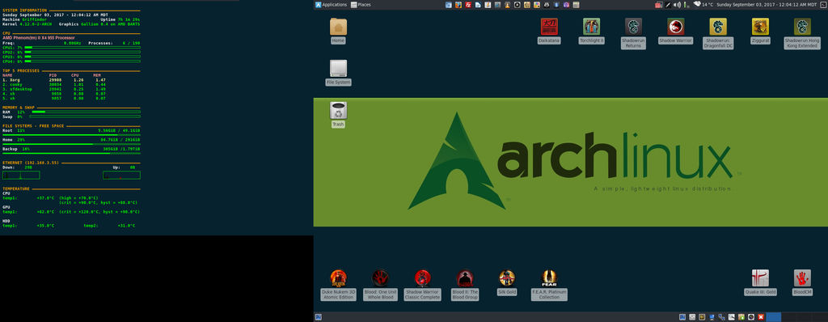
Task: Select F.E.A.R. Platinum Collection launcher
Action: 549,286
